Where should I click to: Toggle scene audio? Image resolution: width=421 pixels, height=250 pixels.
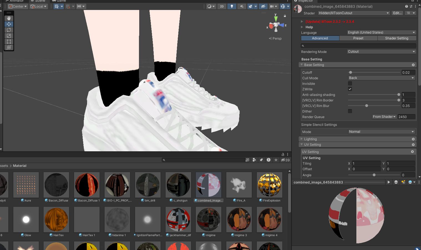click(x=242, y=6)
